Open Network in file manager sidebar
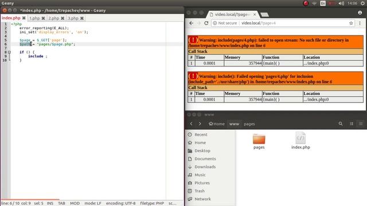Image resolution: width=367 pixels, height=206 pixels. point(202,199)
